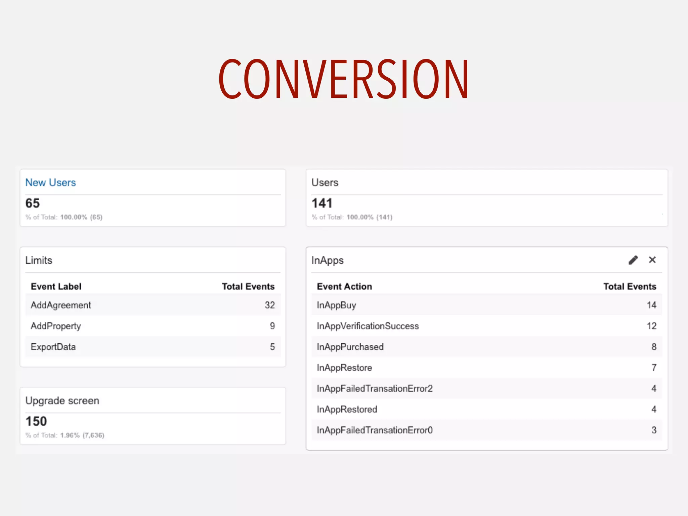Click the InAppBuy event action
688x516 pixels.
tap(336, 305)
